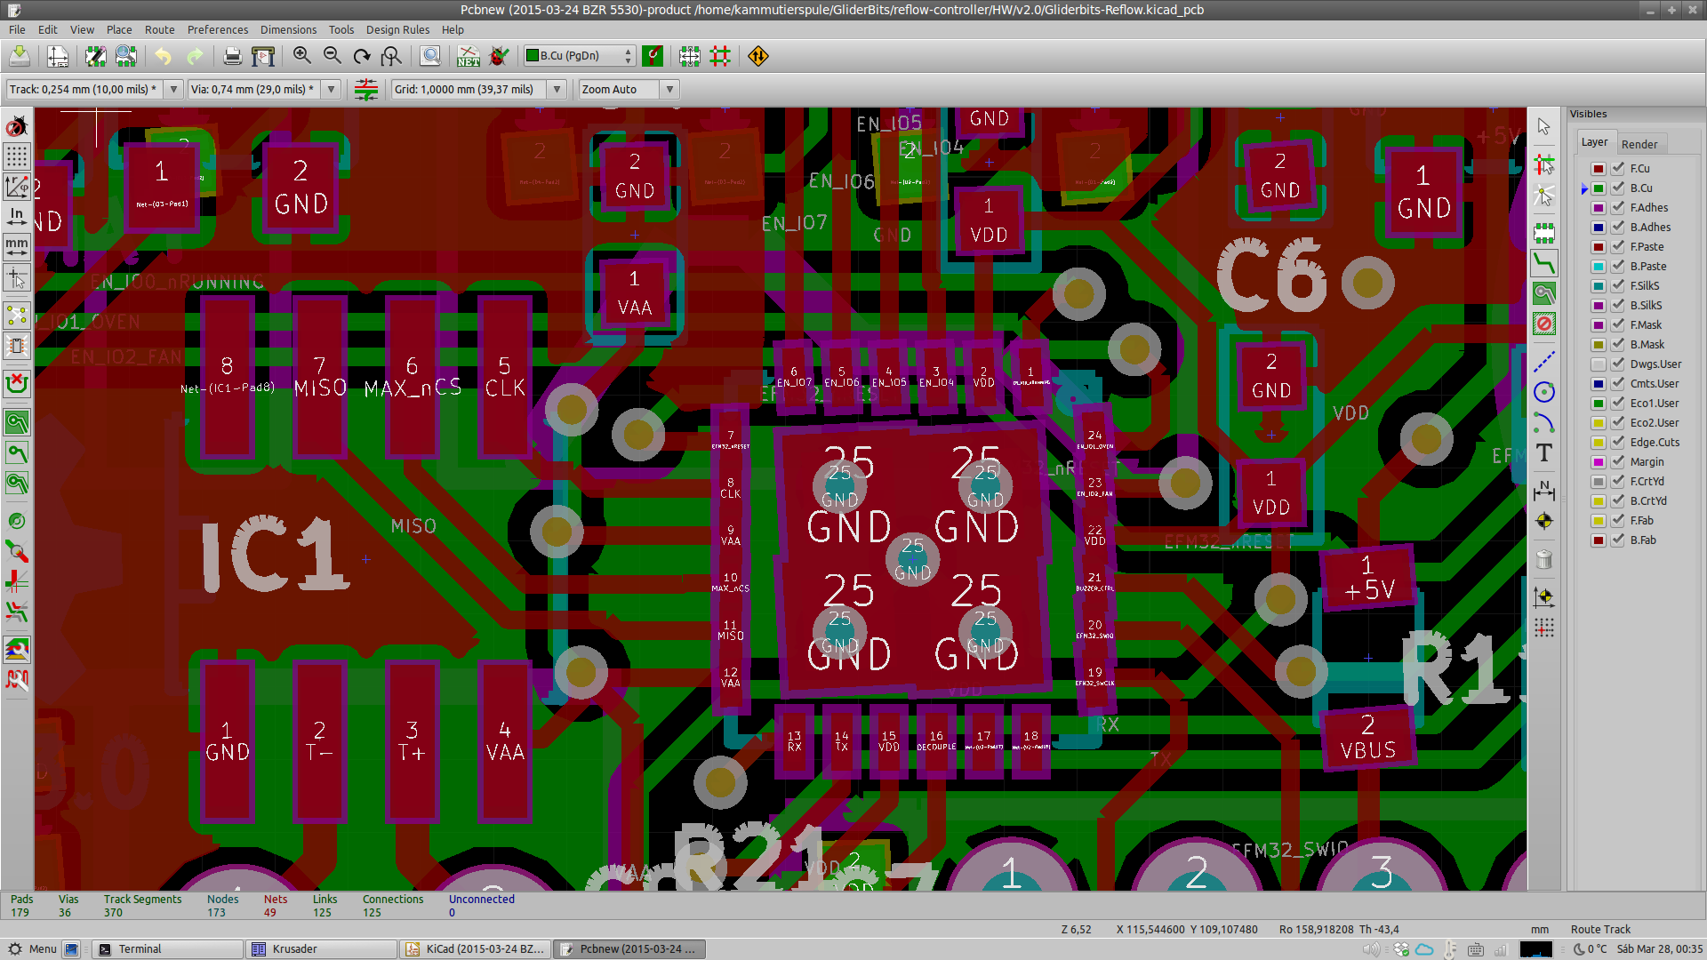Click the Zoom In magnifier icon

tap(302, 56)
